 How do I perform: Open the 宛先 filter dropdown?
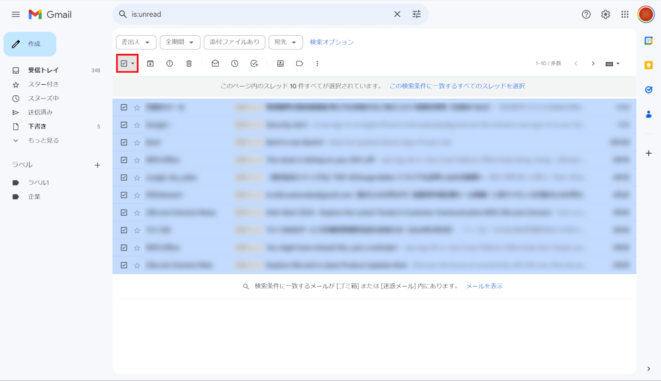pyautogui.click(x=286, y=42)
